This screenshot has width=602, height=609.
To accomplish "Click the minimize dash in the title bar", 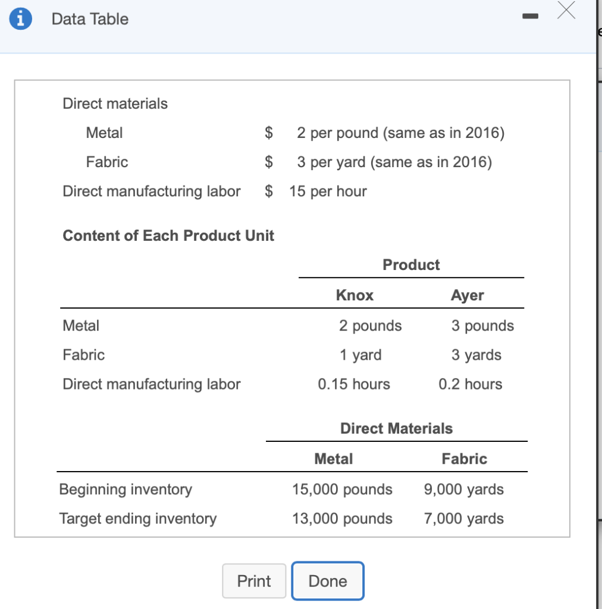I will click(x=530, y=16).
